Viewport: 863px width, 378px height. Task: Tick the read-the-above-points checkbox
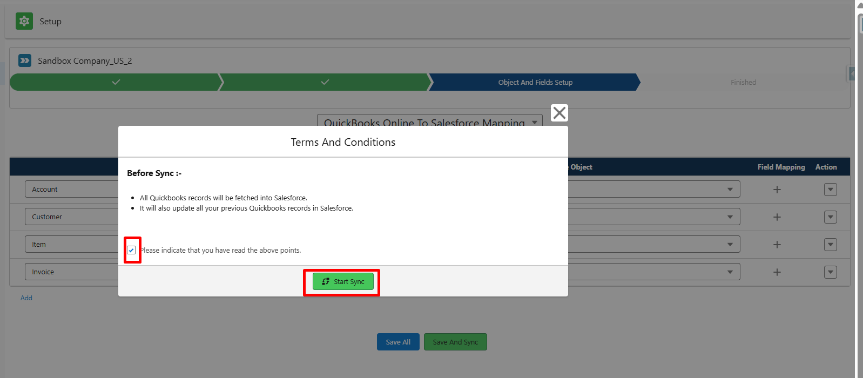(x=131, y=250)
